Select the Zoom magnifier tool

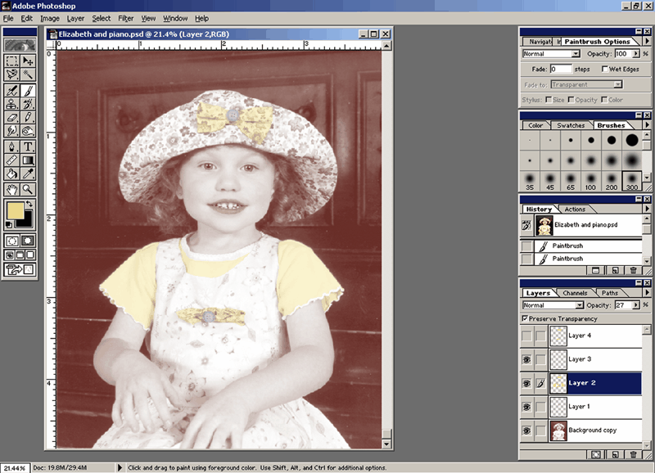tap(28, 189)
